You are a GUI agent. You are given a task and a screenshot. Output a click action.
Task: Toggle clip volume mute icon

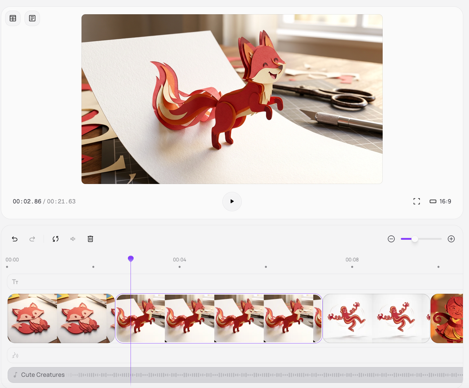coord(73,239)
